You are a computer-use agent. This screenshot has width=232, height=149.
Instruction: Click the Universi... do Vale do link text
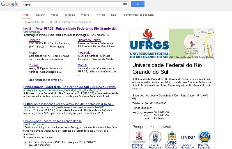187,146
